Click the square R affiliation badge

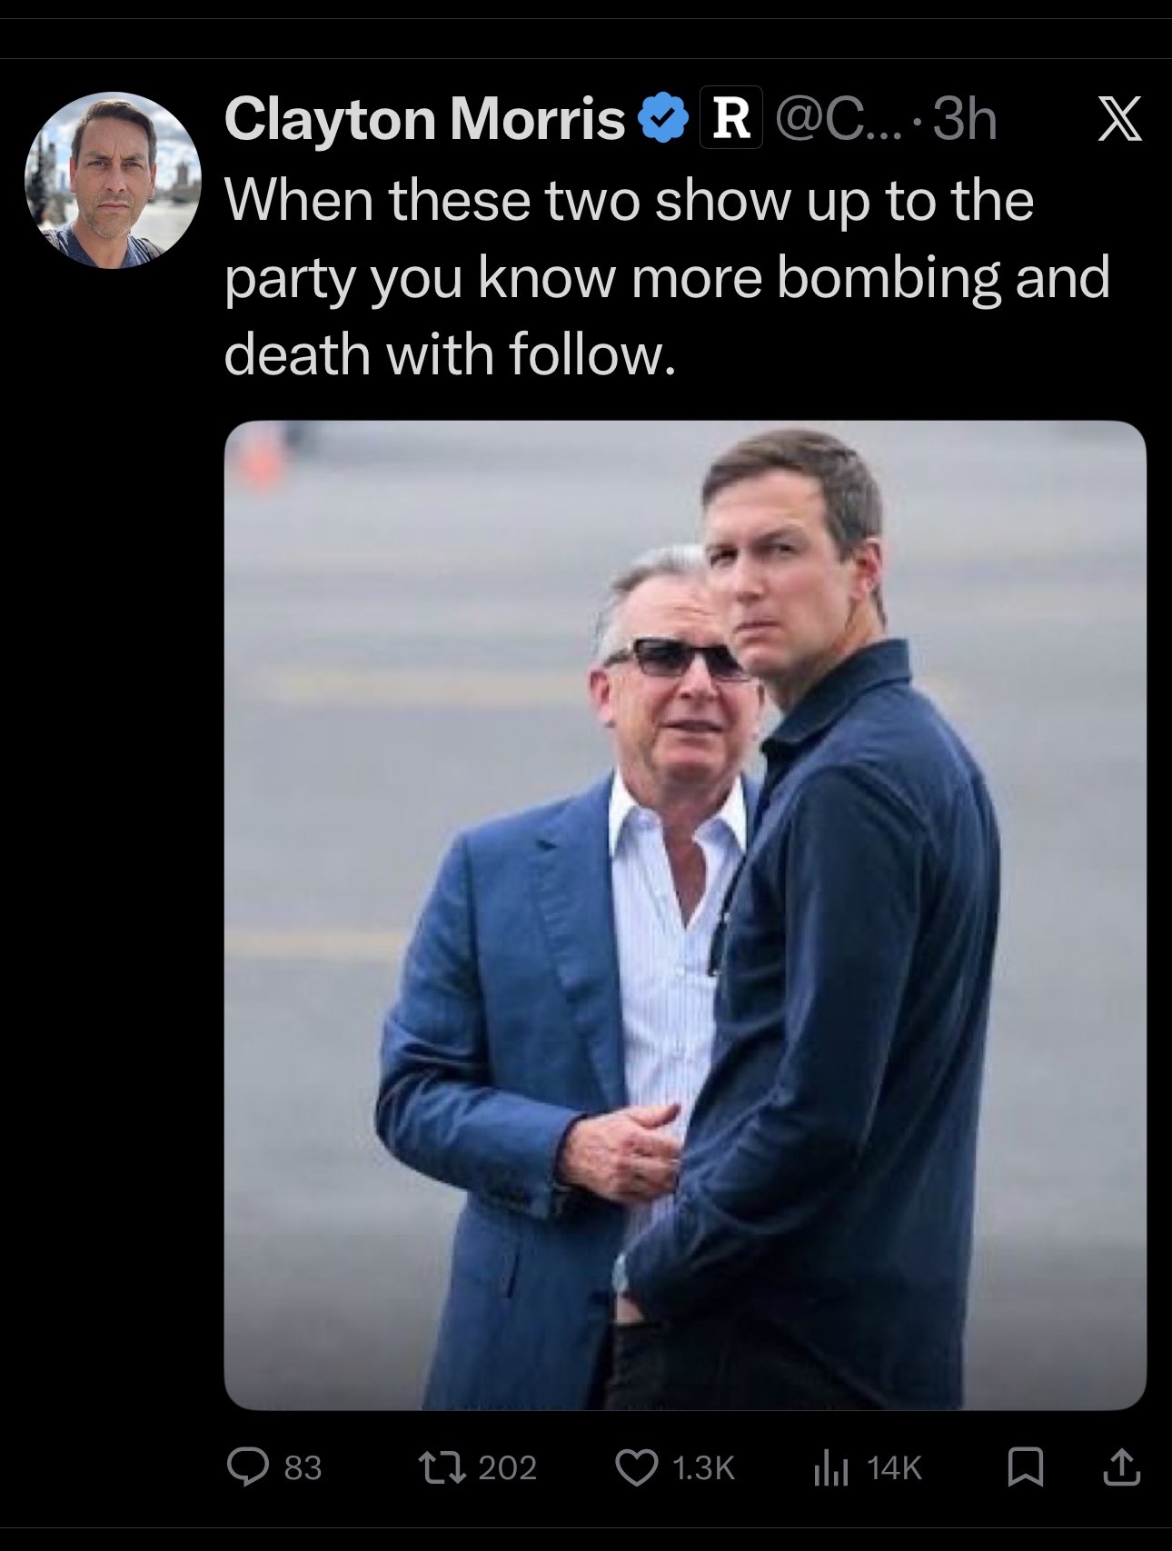coord(730,122)
